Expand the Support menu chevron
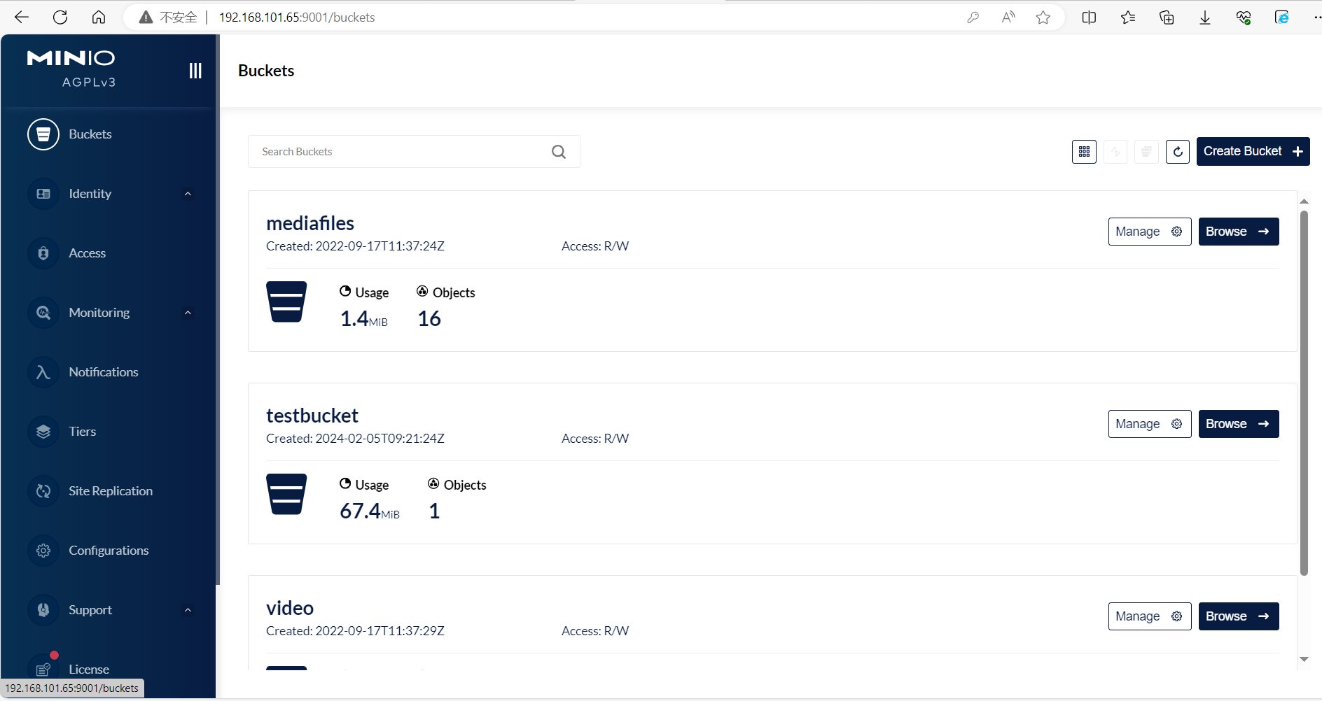The width and height of the screenshot is (1322, 701). [x=188, y=610]
